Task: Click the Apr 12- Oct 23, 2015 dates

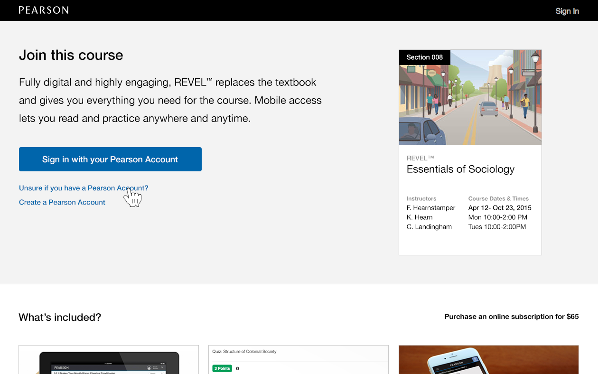Action: pyautogui.click(x=500, y=208)
